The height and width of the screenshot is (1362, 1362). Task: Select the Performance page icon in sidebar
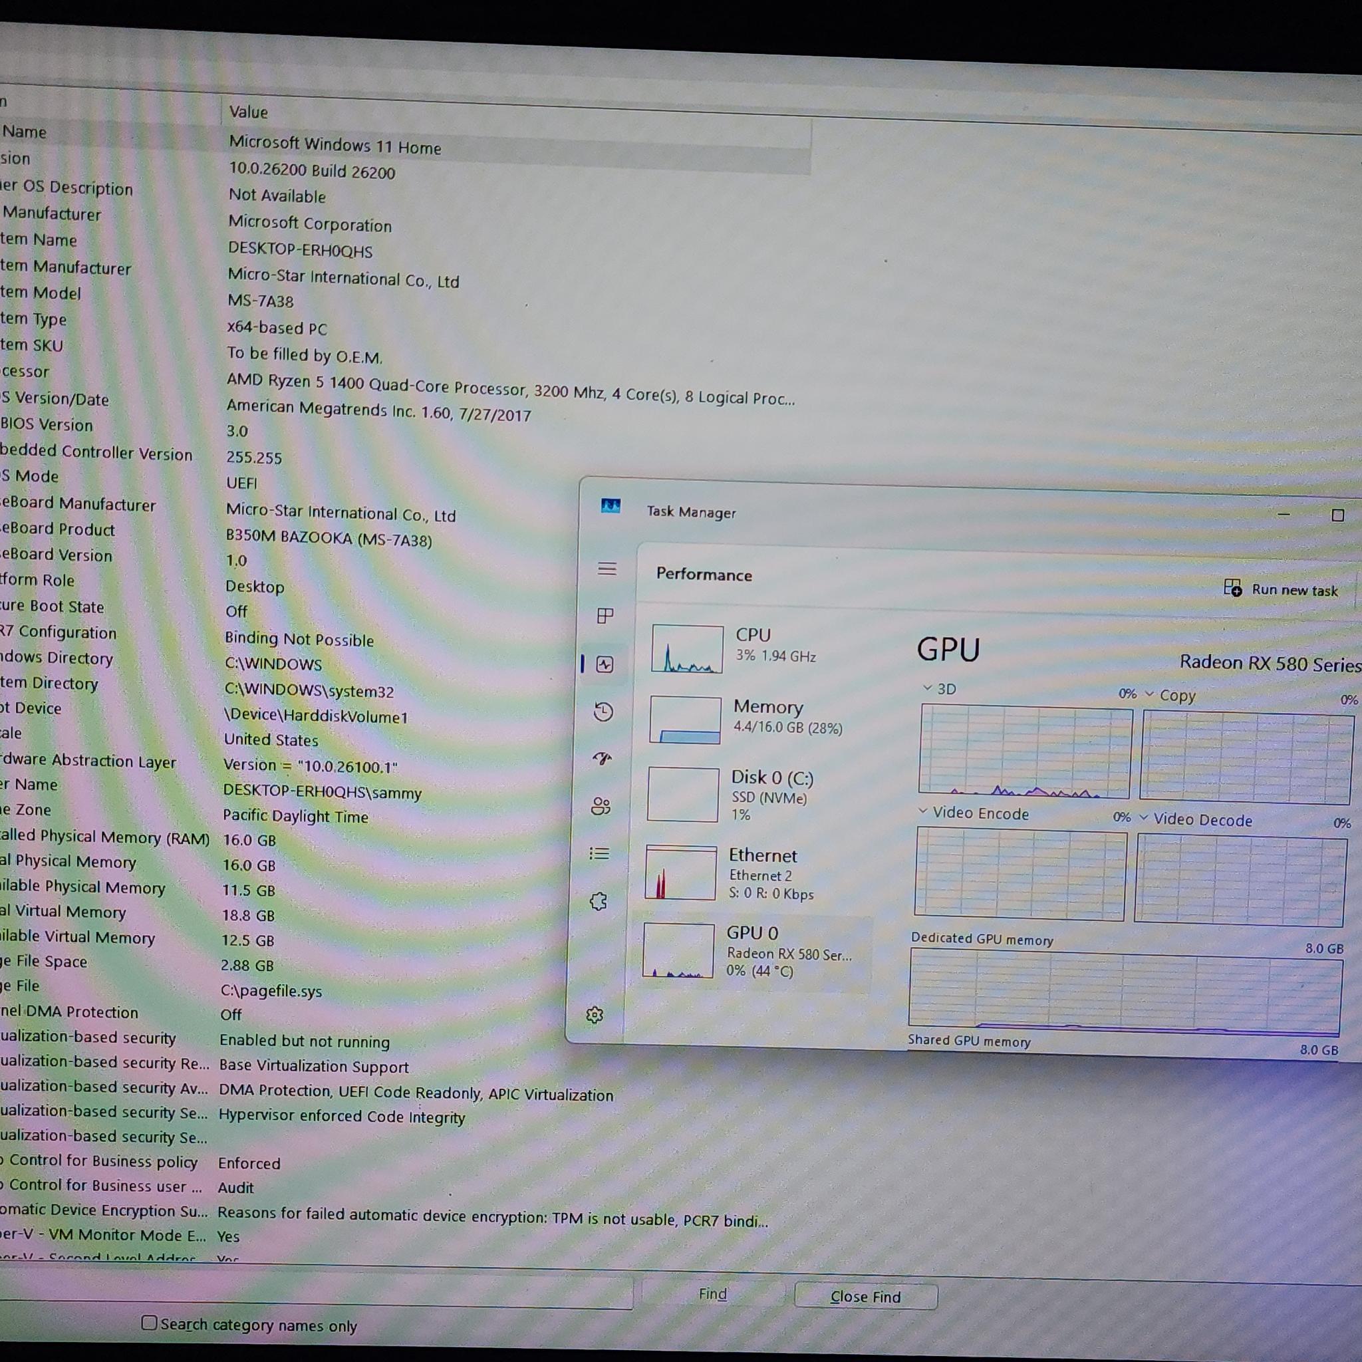tap(604, 664)
